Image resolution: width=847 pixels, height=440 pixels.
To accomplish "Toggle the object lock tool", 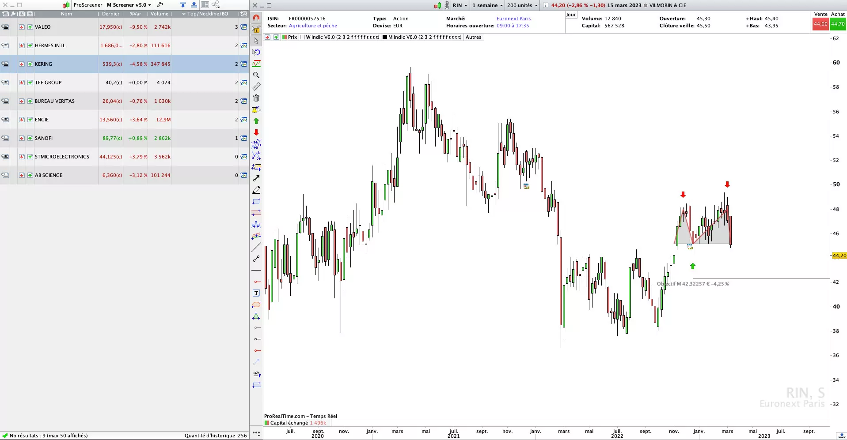I will [256, 30].
